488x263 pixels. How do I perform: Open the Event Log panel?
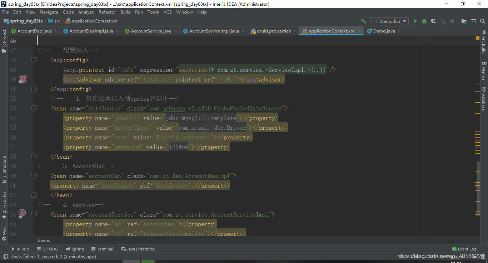tap(464, 249)
